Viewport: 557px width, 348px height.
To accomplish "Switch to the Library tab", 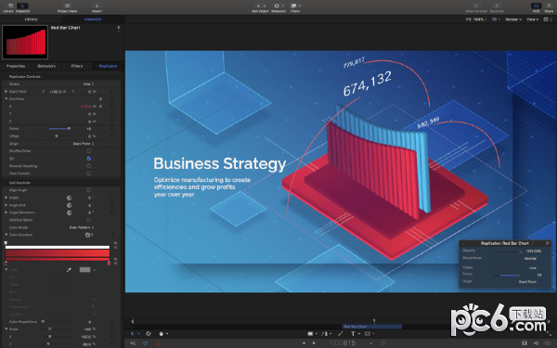I will 31,19.
